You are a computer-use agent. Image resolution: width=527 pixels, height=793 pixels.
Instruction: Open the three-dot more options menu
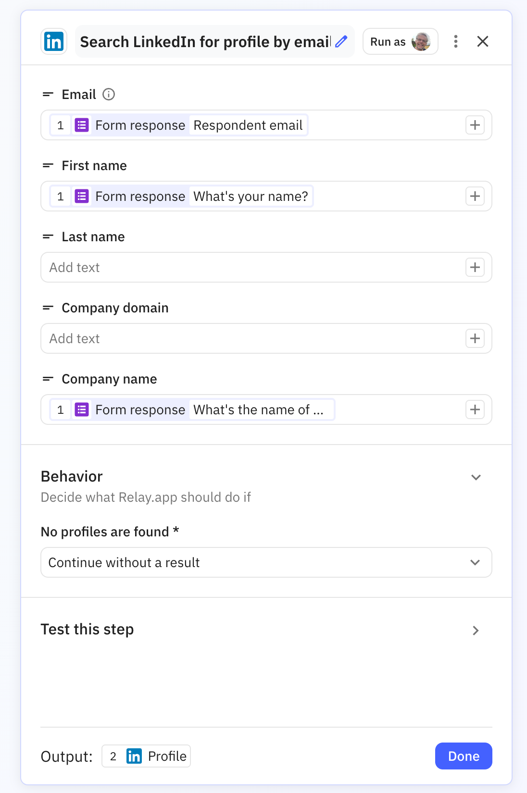coord(455,42)
